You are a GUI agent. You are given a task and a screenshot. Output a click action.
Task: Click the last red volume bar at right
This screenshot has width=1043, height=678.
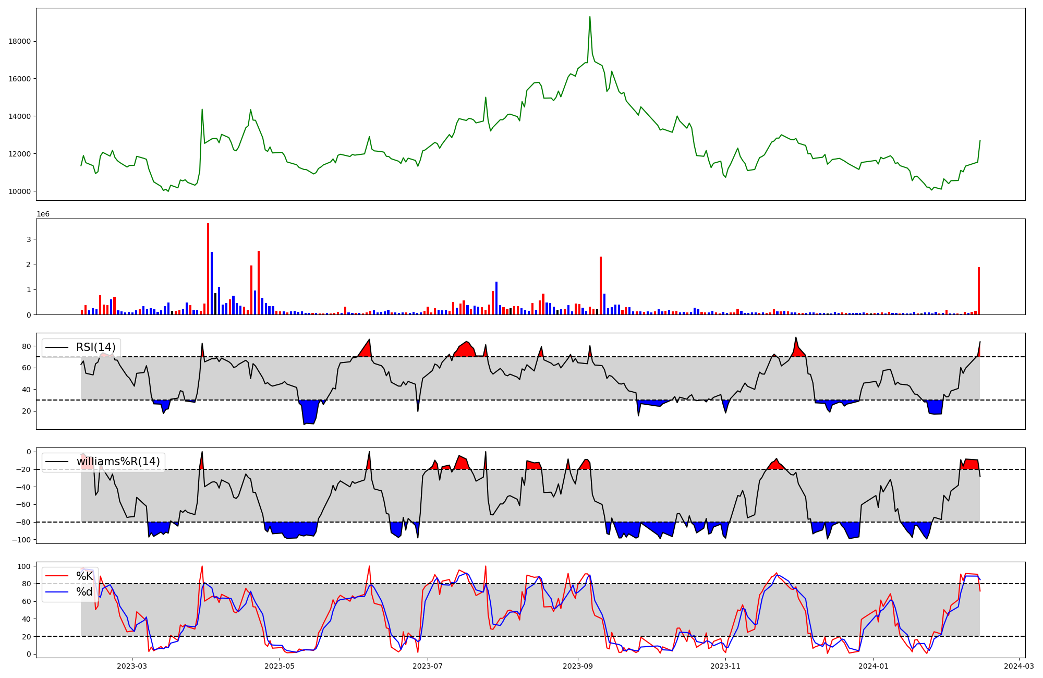(x=979, y=290)
